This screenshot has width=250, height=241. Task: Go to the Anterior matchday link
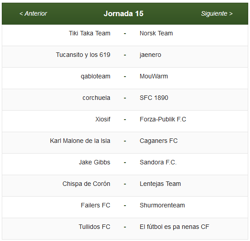33,13
